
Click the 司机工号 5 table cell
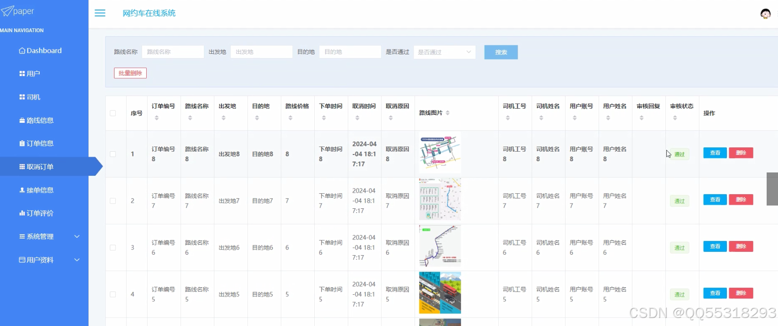tap(514, 294)
